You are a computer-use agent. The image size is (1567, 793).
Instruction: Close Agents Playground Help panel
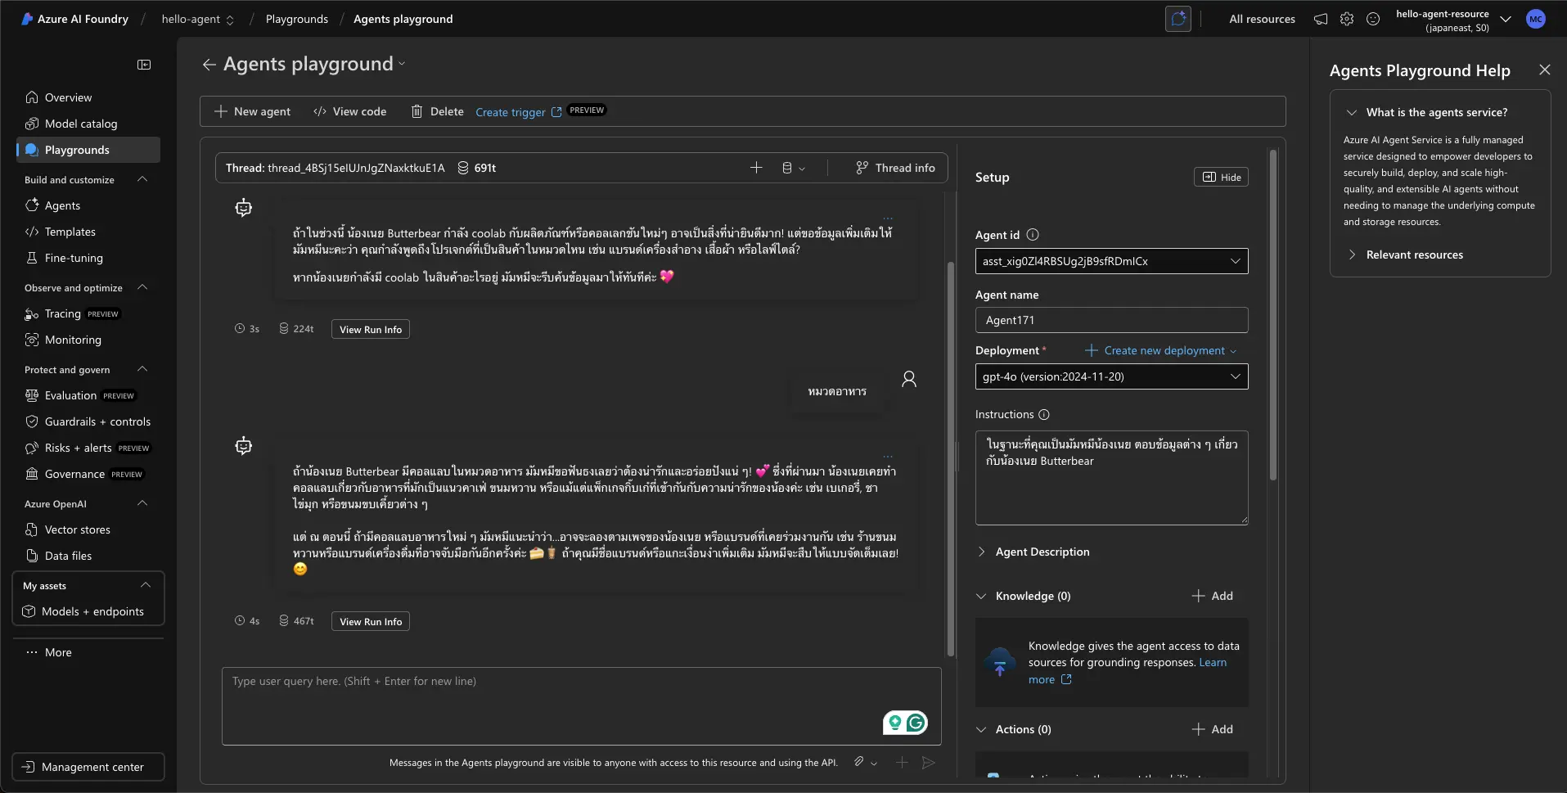coord(1544,70)
